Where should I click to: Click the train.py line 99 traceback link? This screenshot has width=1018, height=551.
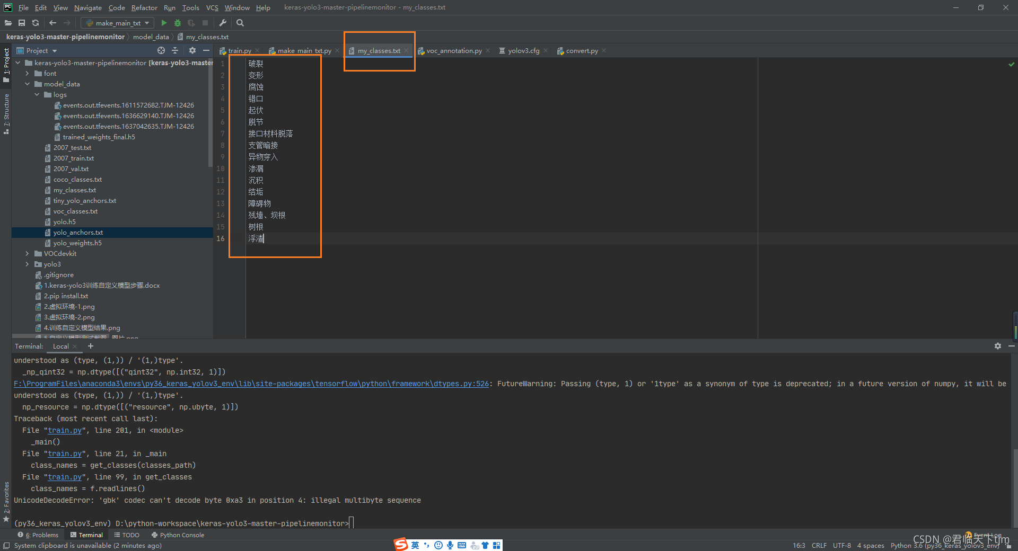(x=65, y=477)
